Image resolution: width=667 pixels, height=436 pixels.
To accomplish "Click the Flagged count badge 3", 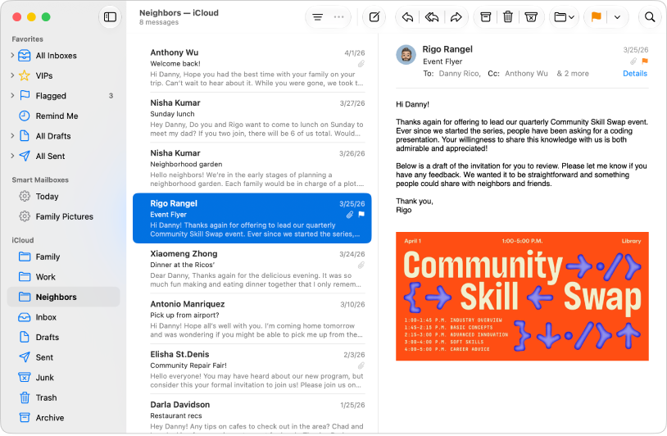I will [111, 96].
